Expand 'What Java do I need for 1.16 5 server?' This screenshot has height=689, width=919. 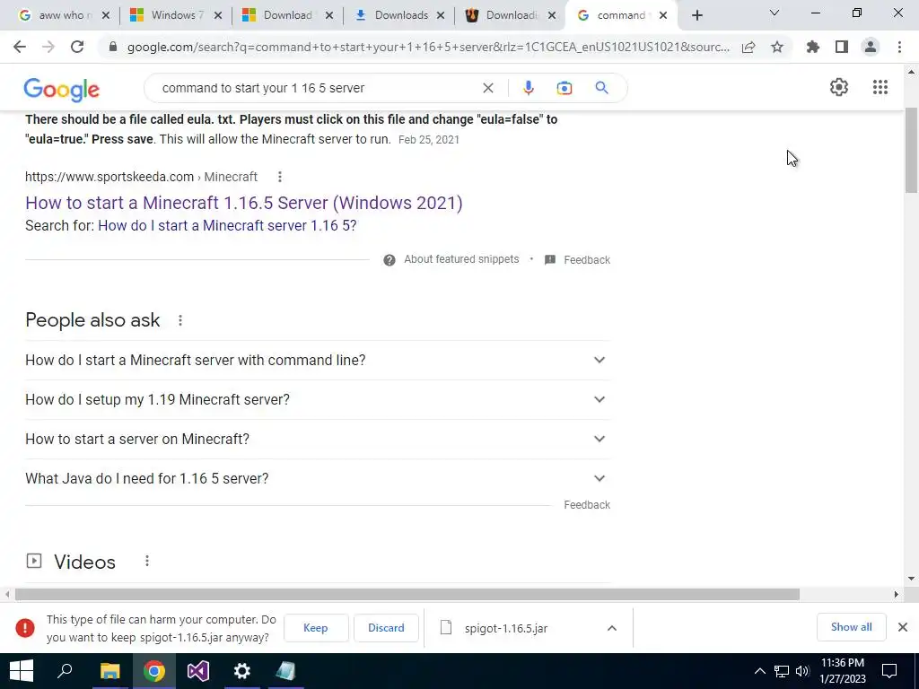coord(318,478)
